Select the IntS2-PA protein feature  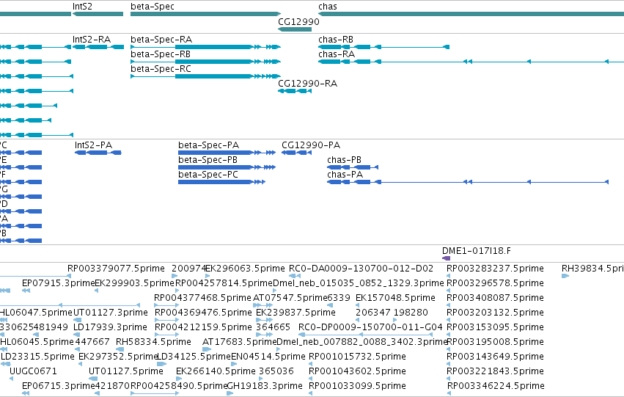point(98,153)
